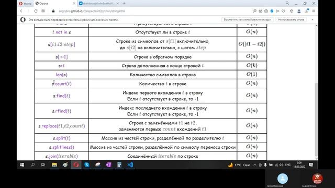Open tab search magnifier in title bar
The image size is (335, 188).
[x=287, y=3]
